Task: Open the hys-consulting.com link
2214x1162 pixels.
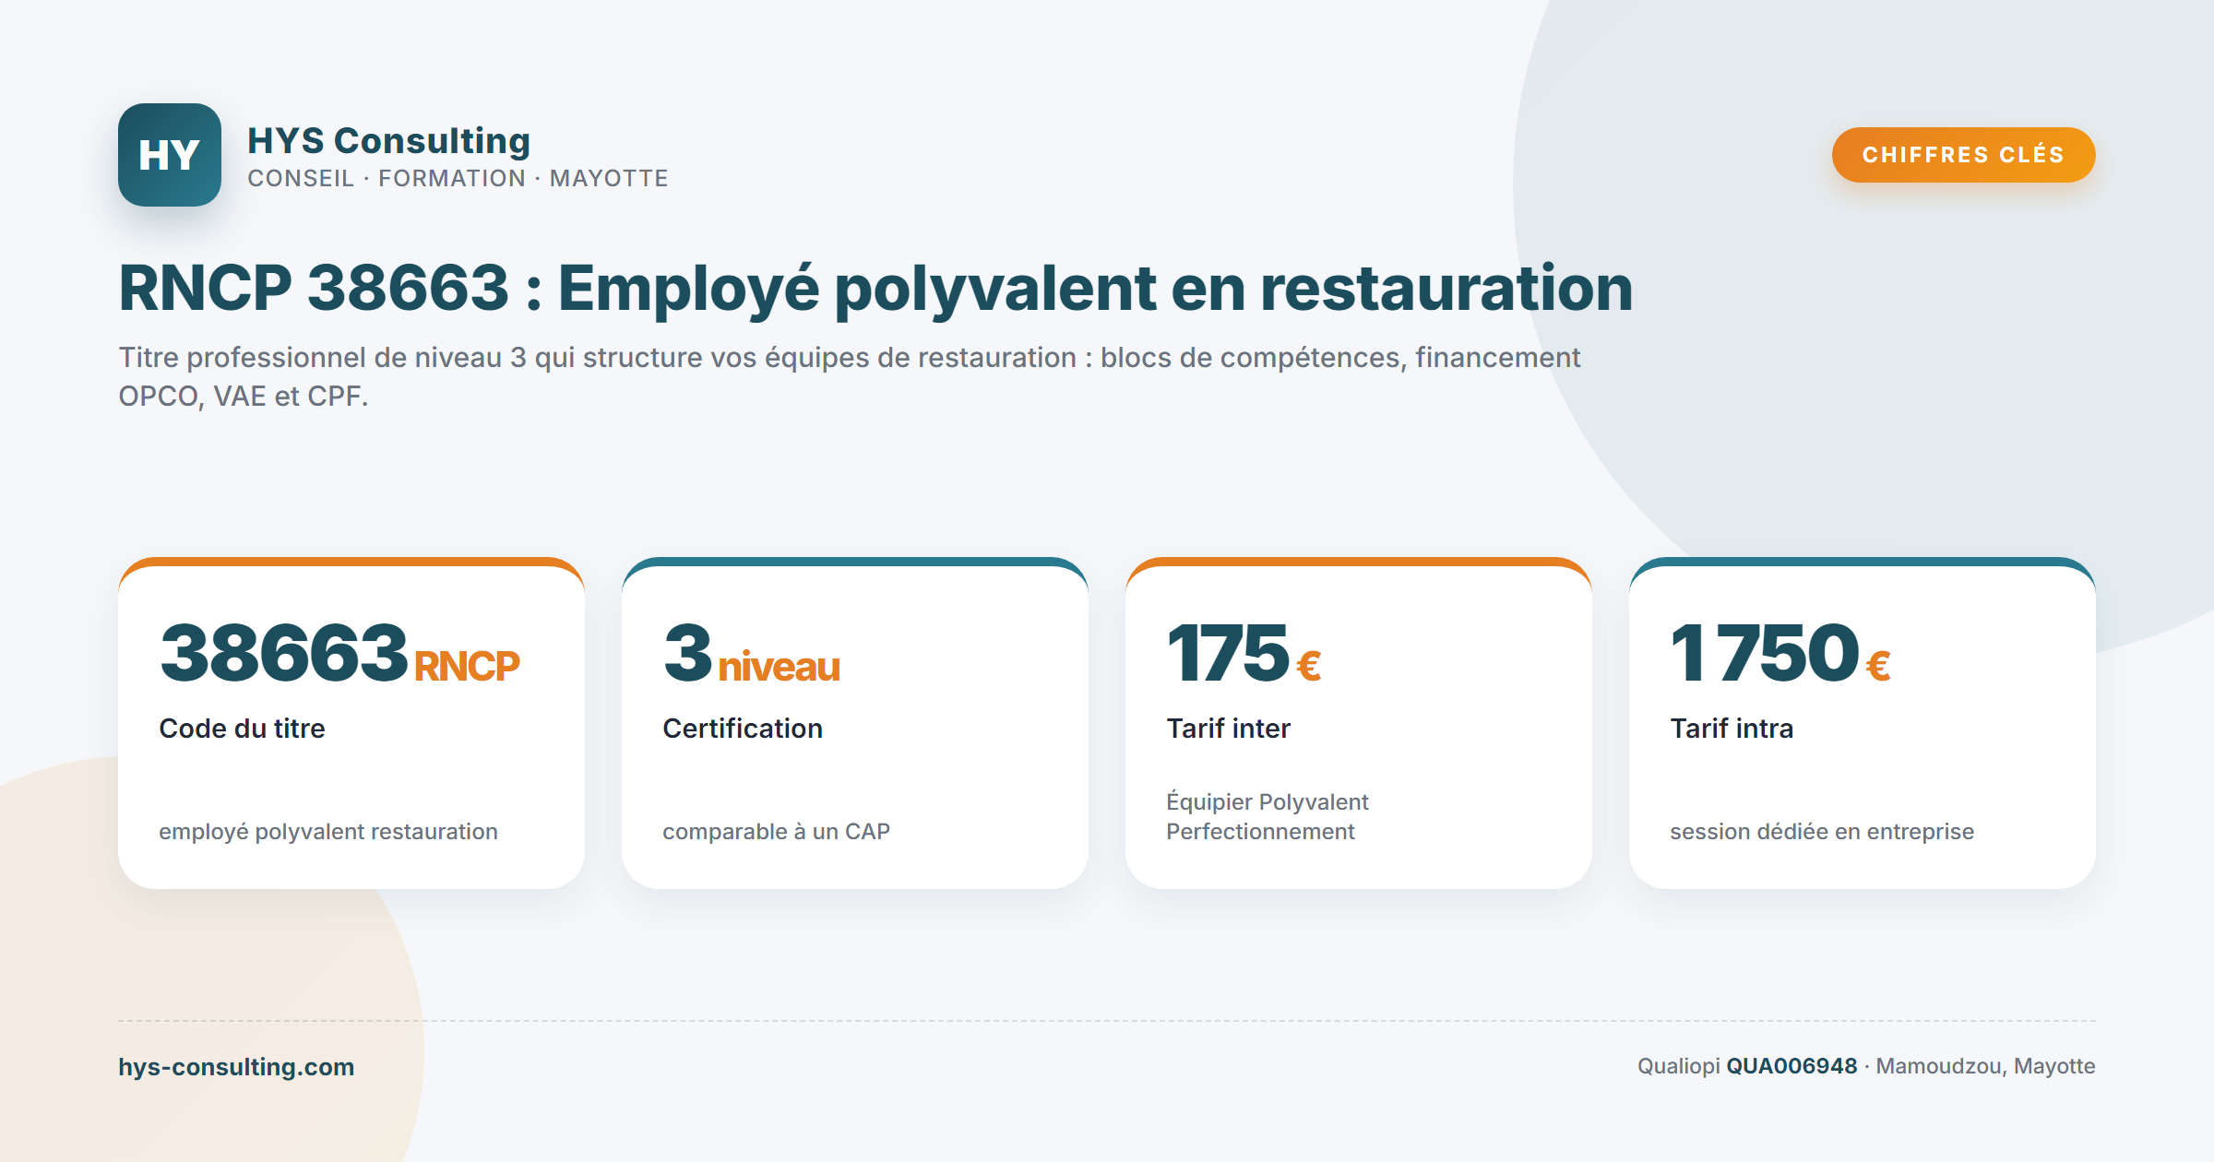Action: 236,1066
